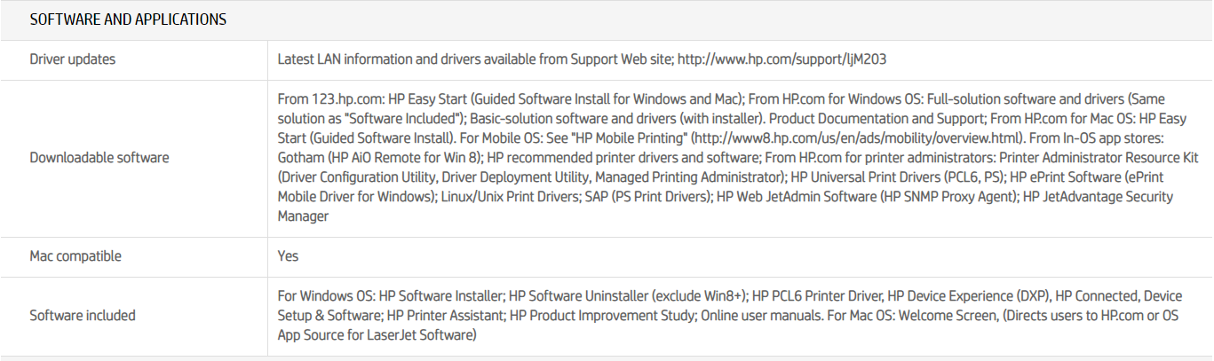Select the Driver updates row label
Viewport: 1214px width, 361px height.
click(73, 59)
